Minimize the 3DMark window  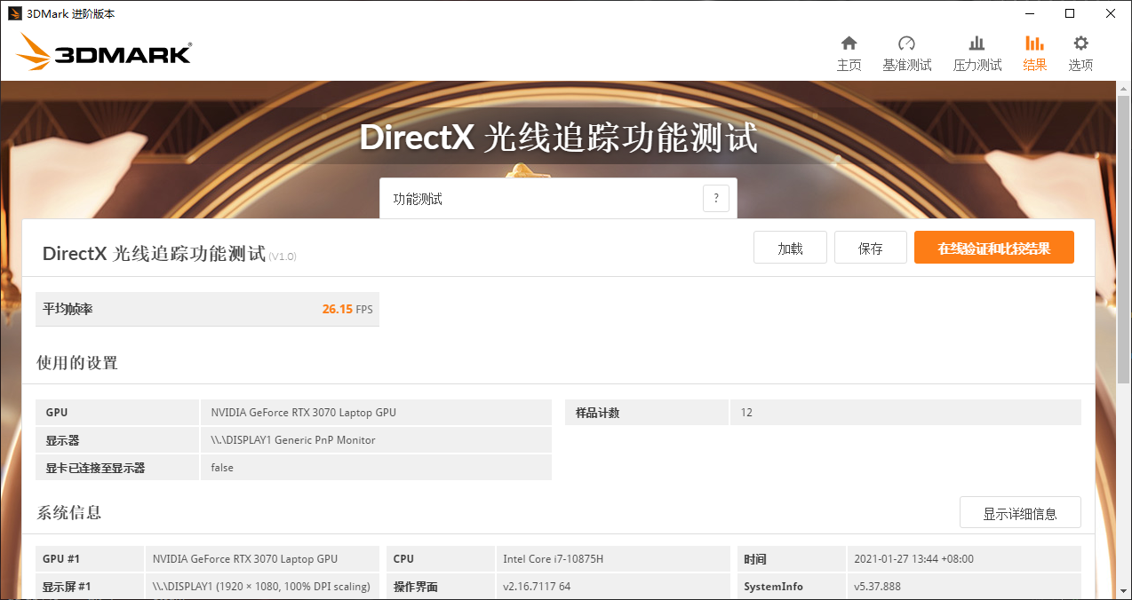point(1028,13)
